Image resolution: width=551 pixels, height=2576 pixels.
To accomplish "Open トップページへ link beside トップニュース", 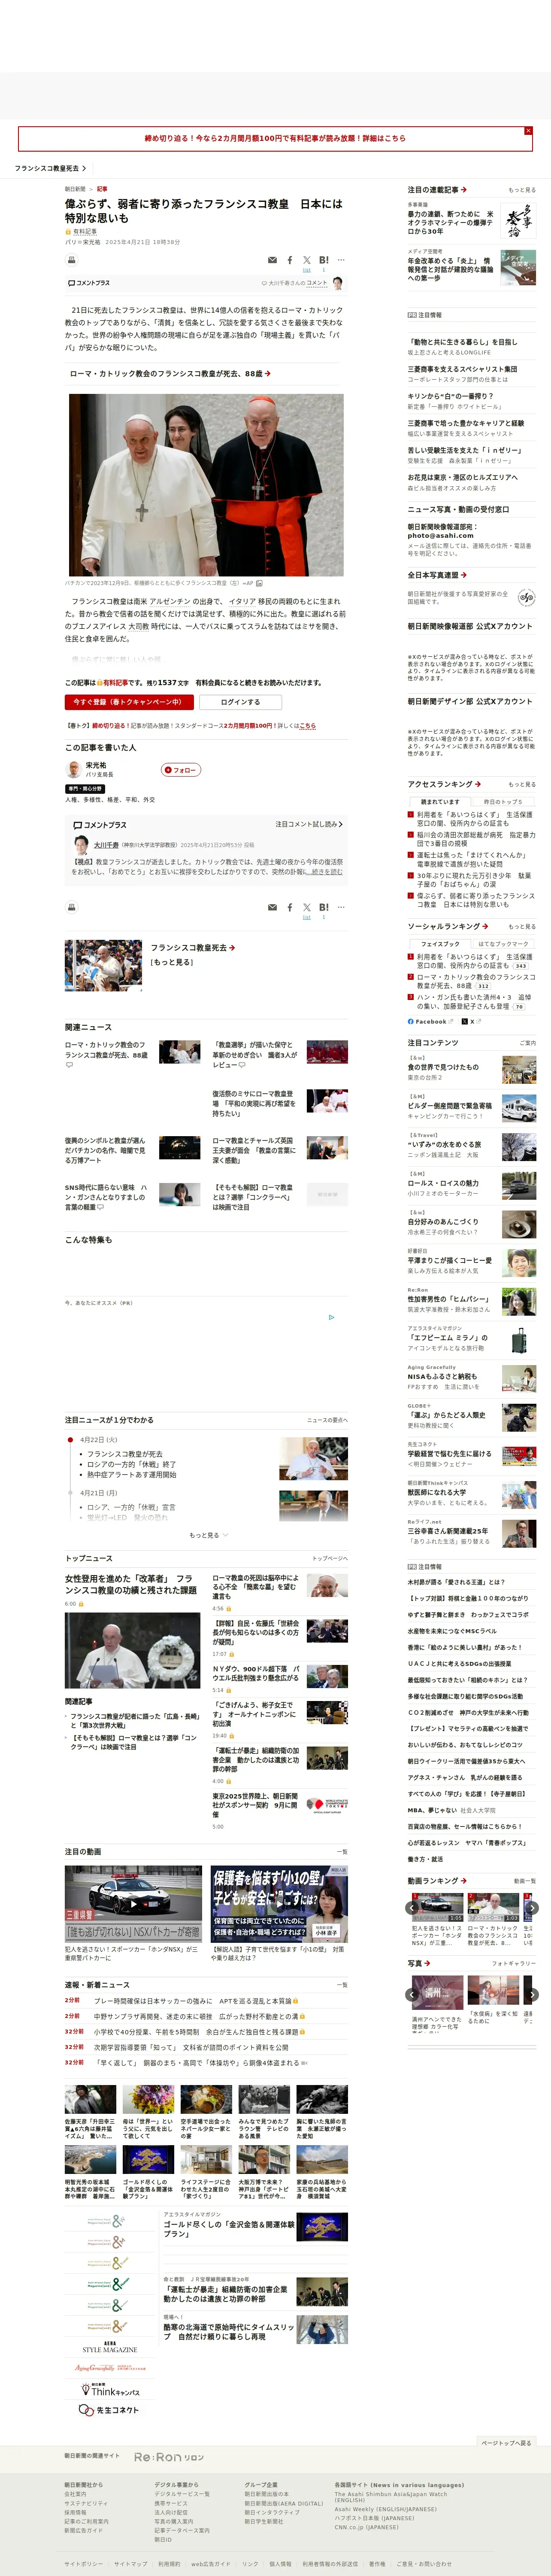I will point(330,1558).
